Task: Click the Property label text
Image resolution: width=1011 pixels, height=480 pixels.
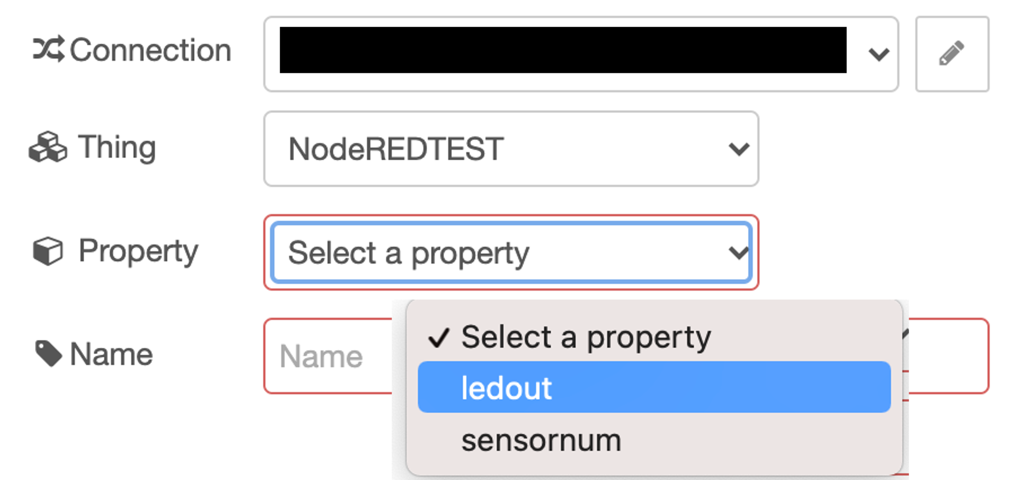Action: tap(138, 251)
